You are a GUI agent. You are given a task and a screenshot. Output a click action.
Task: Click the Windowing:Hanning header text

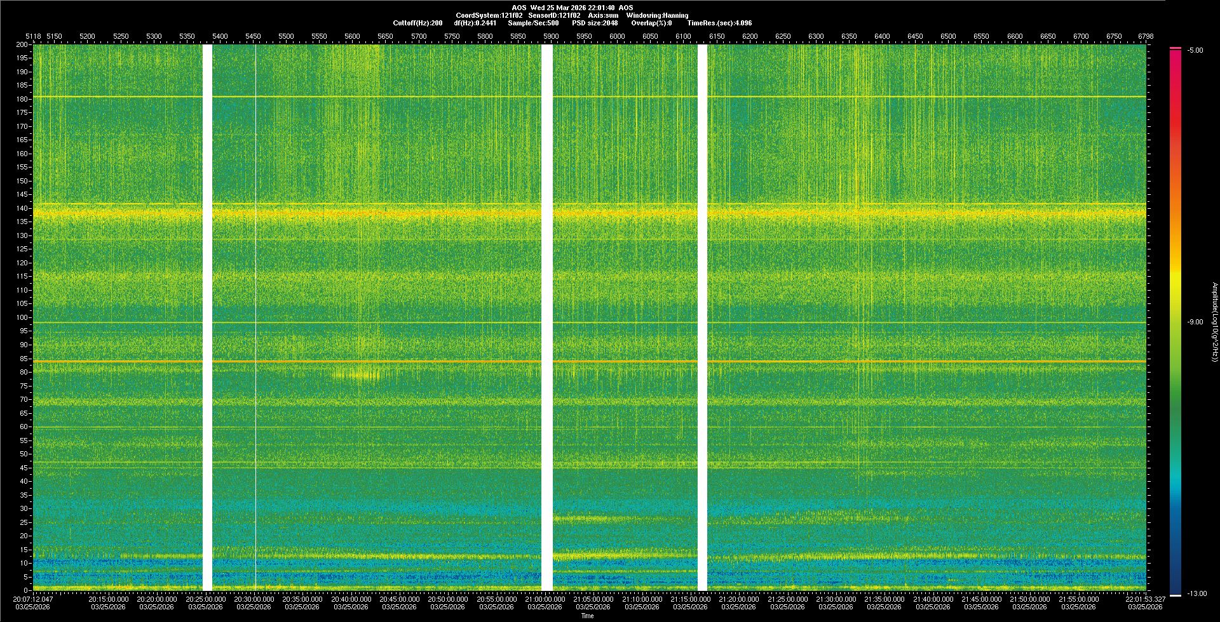pos(657,15)
